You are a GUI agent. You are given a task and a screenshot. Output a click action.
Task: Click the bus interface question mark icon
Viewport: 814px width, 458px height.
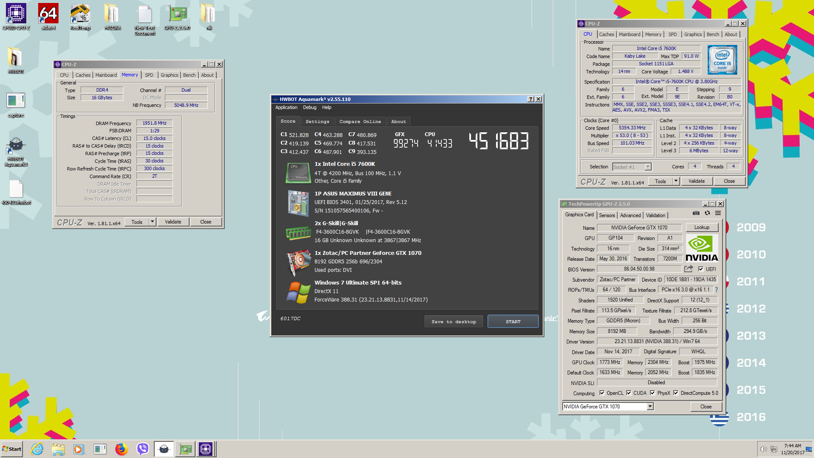[x=716, y=290]
